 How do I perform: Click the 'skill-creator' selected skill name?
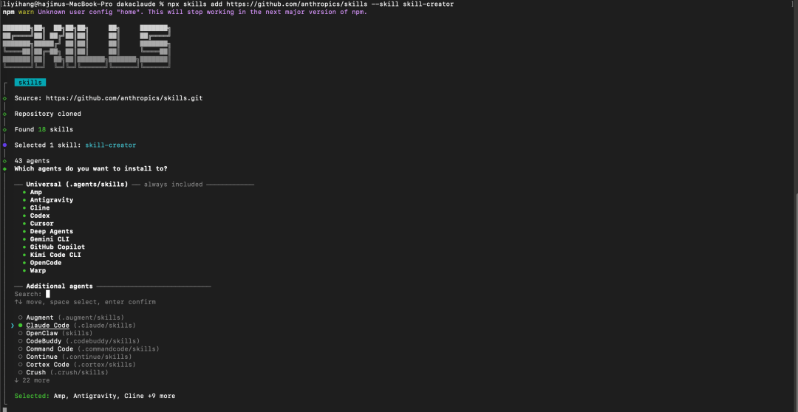coord(110,145)
